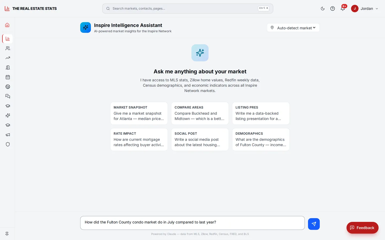This screenshot has width=385, height=240.
Task: Expand the Jordan user menu
Action: 365,9
